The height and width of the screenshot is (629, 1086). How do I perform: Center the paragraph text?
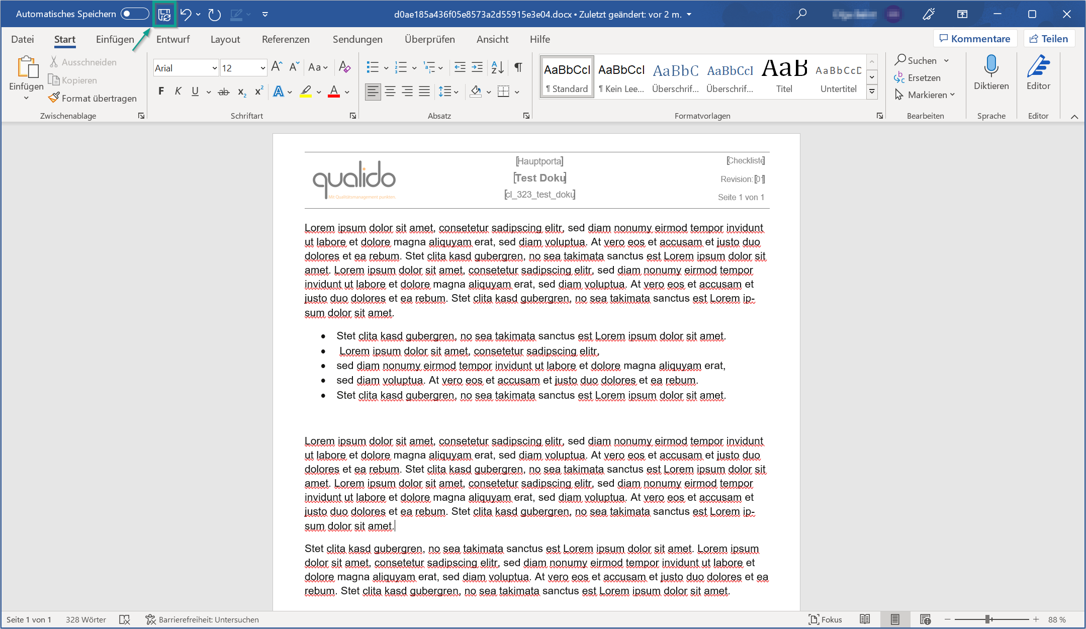click(x=390, y=92)
